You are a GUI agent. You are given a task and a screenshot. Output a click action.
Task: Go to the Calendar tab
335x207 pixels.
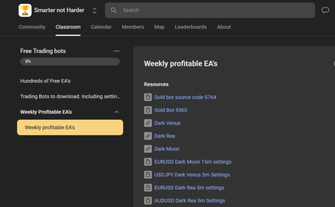[x=101, y=27]
